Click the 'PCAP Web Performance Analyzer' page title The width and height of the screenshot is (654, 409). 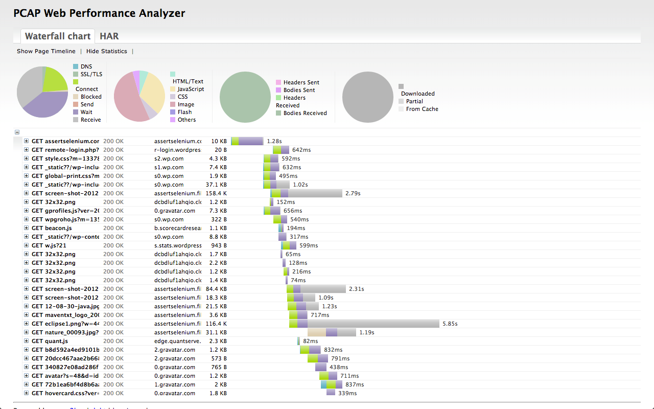click(99, 13)
